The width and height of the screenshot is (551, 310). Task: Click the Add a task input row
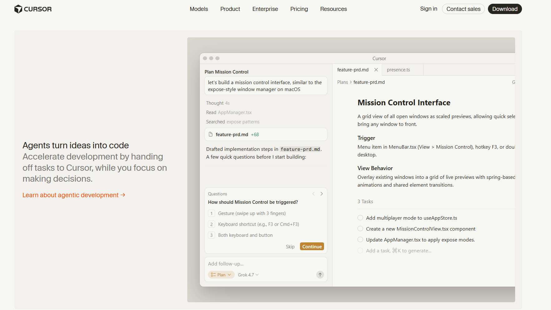point(399,250)
